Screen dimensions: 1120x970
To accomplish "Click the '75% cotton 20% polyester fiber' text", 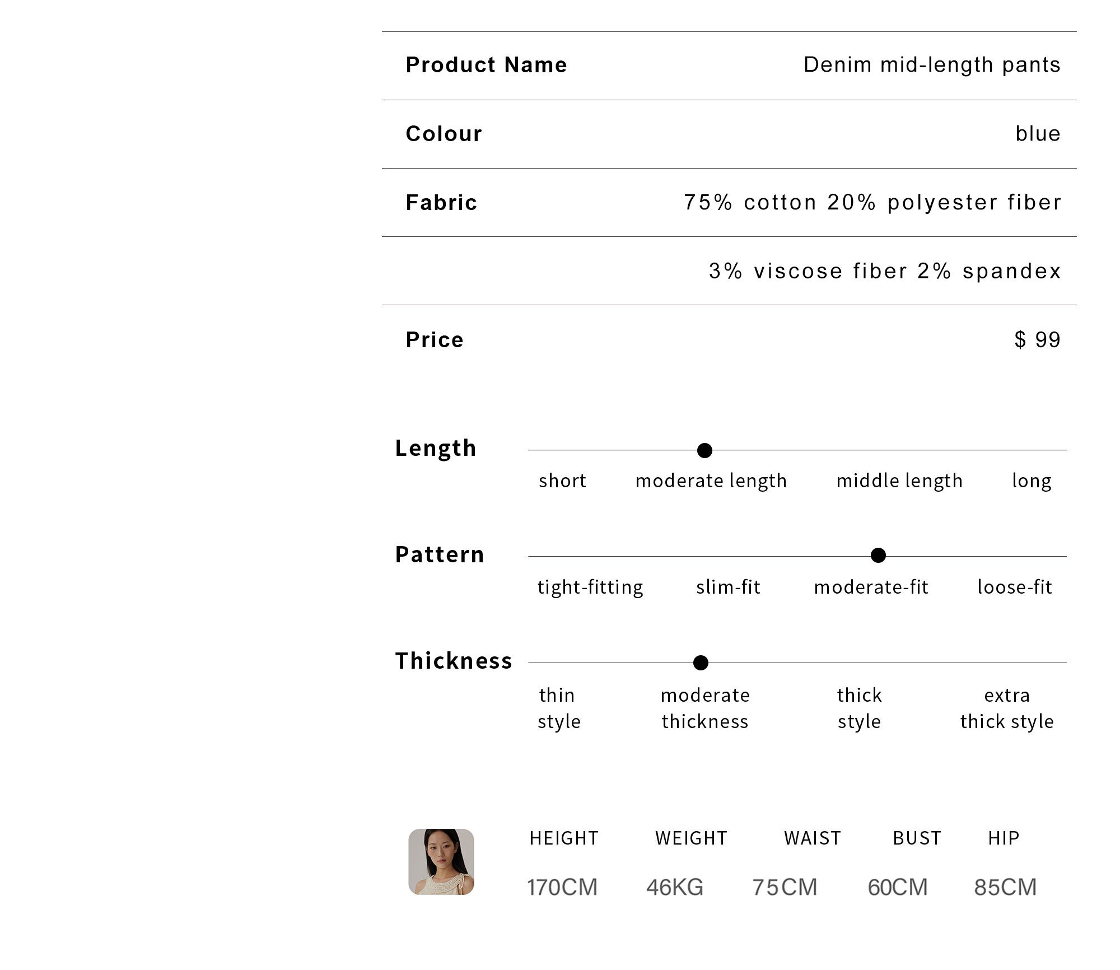I will [872, 202].
